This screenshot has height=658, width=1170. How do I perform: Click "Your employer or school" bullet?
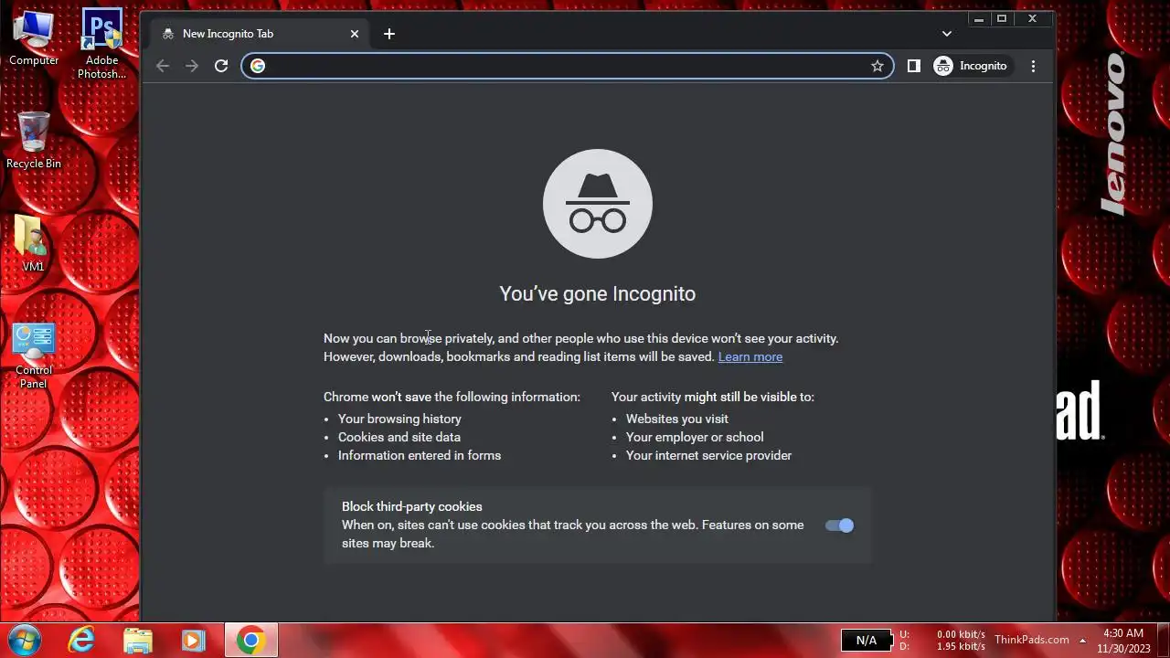(x=695, y=437)
